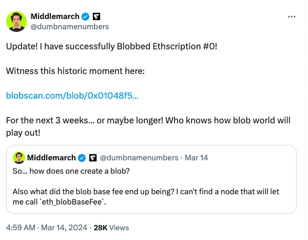Open the more options three-dot menu

click(x=292, y=16)
